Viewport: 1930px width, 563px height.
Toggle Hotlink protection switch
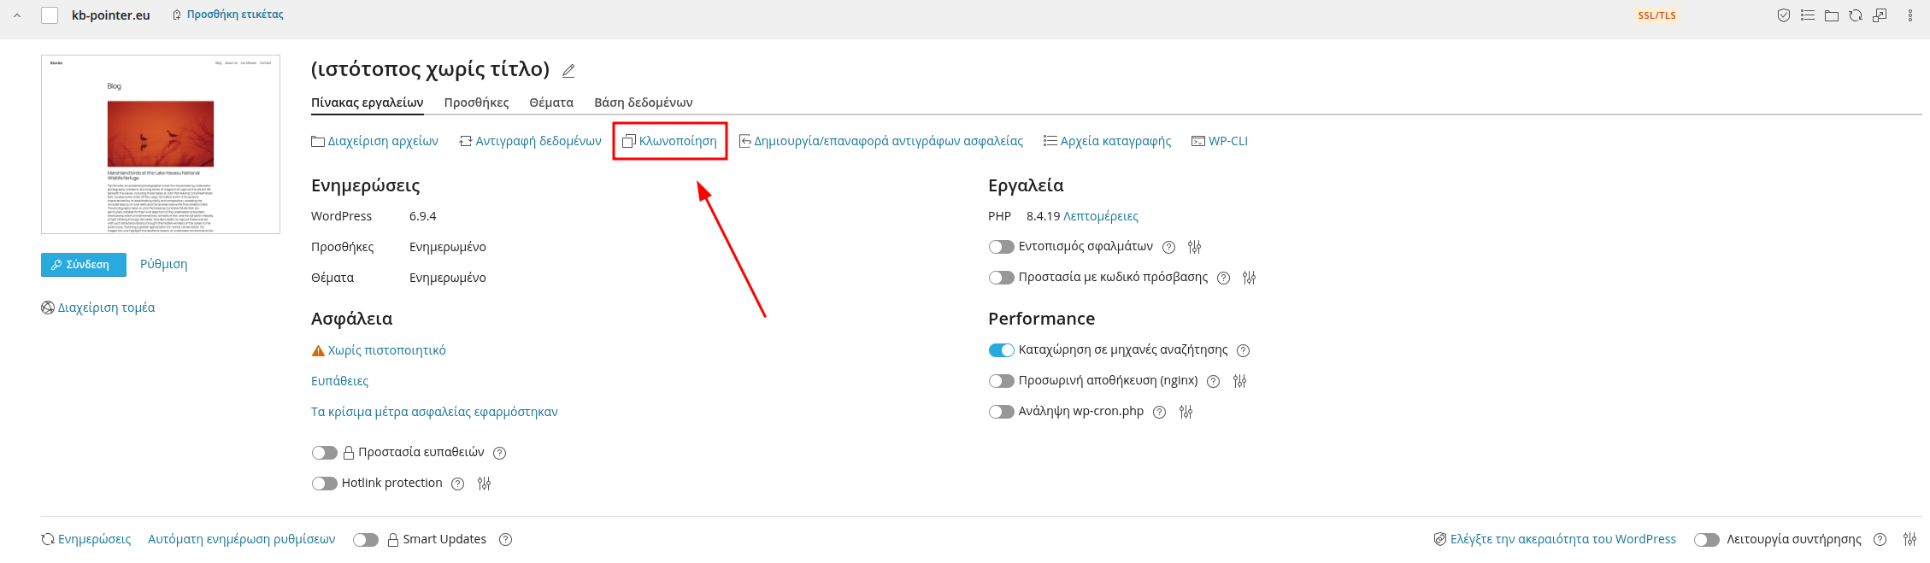click(324, 484)
